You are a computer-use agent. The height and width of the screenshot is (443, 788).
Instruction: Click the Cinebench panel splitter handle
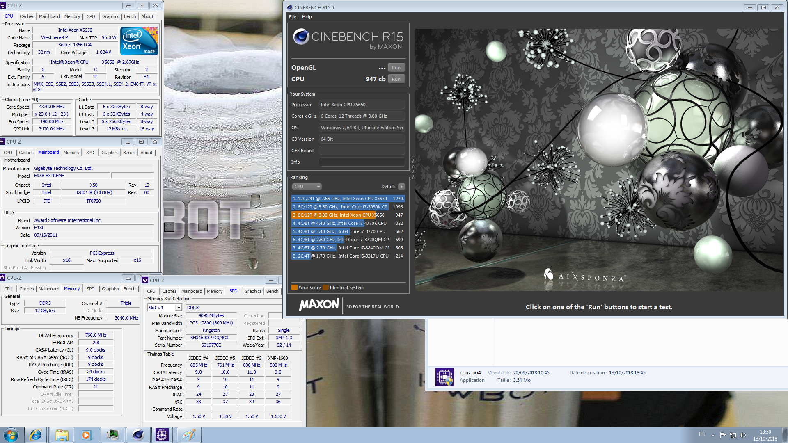click(x=412, y=168)
